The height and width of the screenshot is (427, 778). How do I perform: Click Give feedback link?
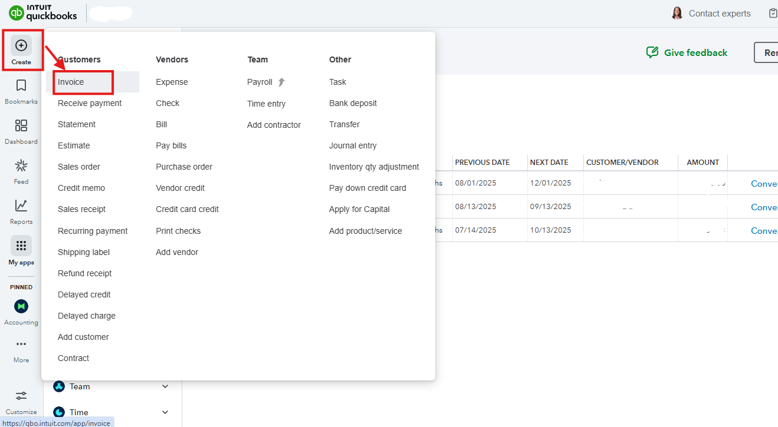[687, 52]
